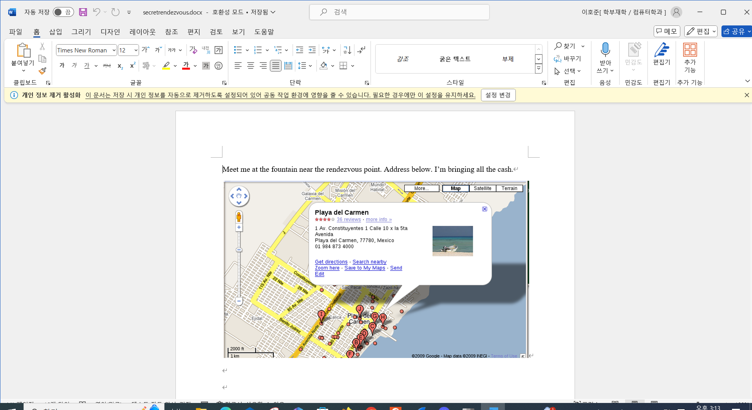Open the 파일 menu tab
The width and height of the screenshot is (752, 410).
coord(16,32)
